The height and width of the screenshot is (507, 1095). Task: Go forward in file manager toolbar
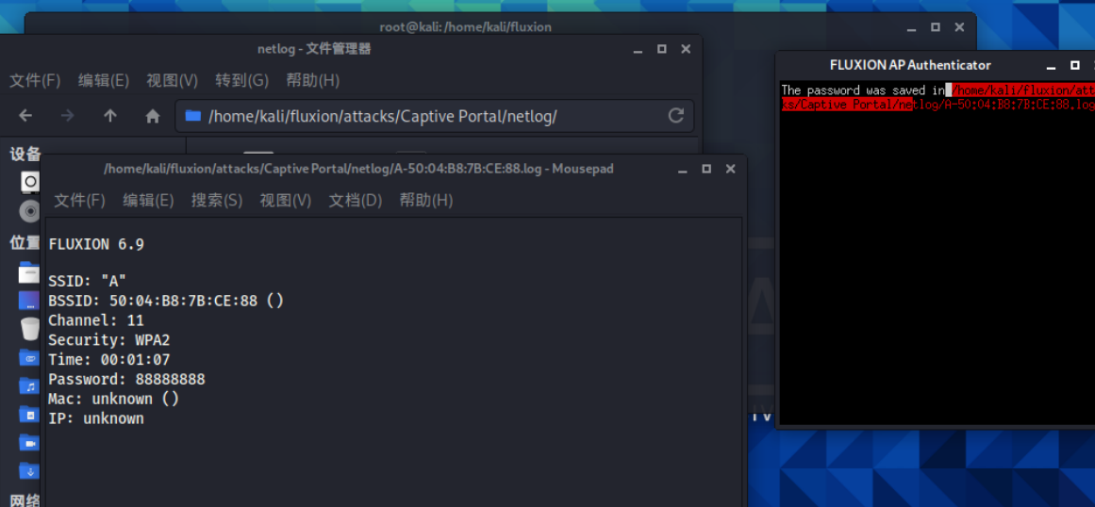[68, 116]
